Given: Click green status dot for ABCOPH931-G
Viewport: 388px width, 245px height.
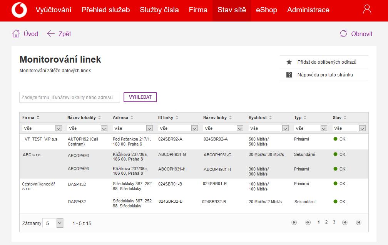Looking at the screenshot, I should (336, 154).
